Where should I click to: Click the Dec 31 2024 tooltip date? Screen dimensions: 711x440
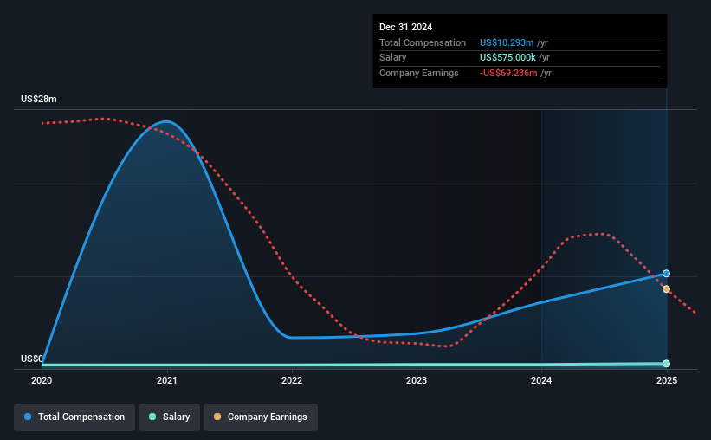405,27
